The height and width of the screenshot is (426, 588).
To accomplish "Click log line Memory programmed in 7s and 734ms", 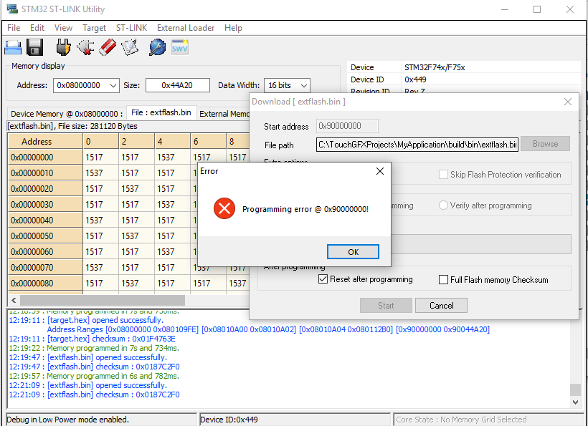I will pos(94,348).
